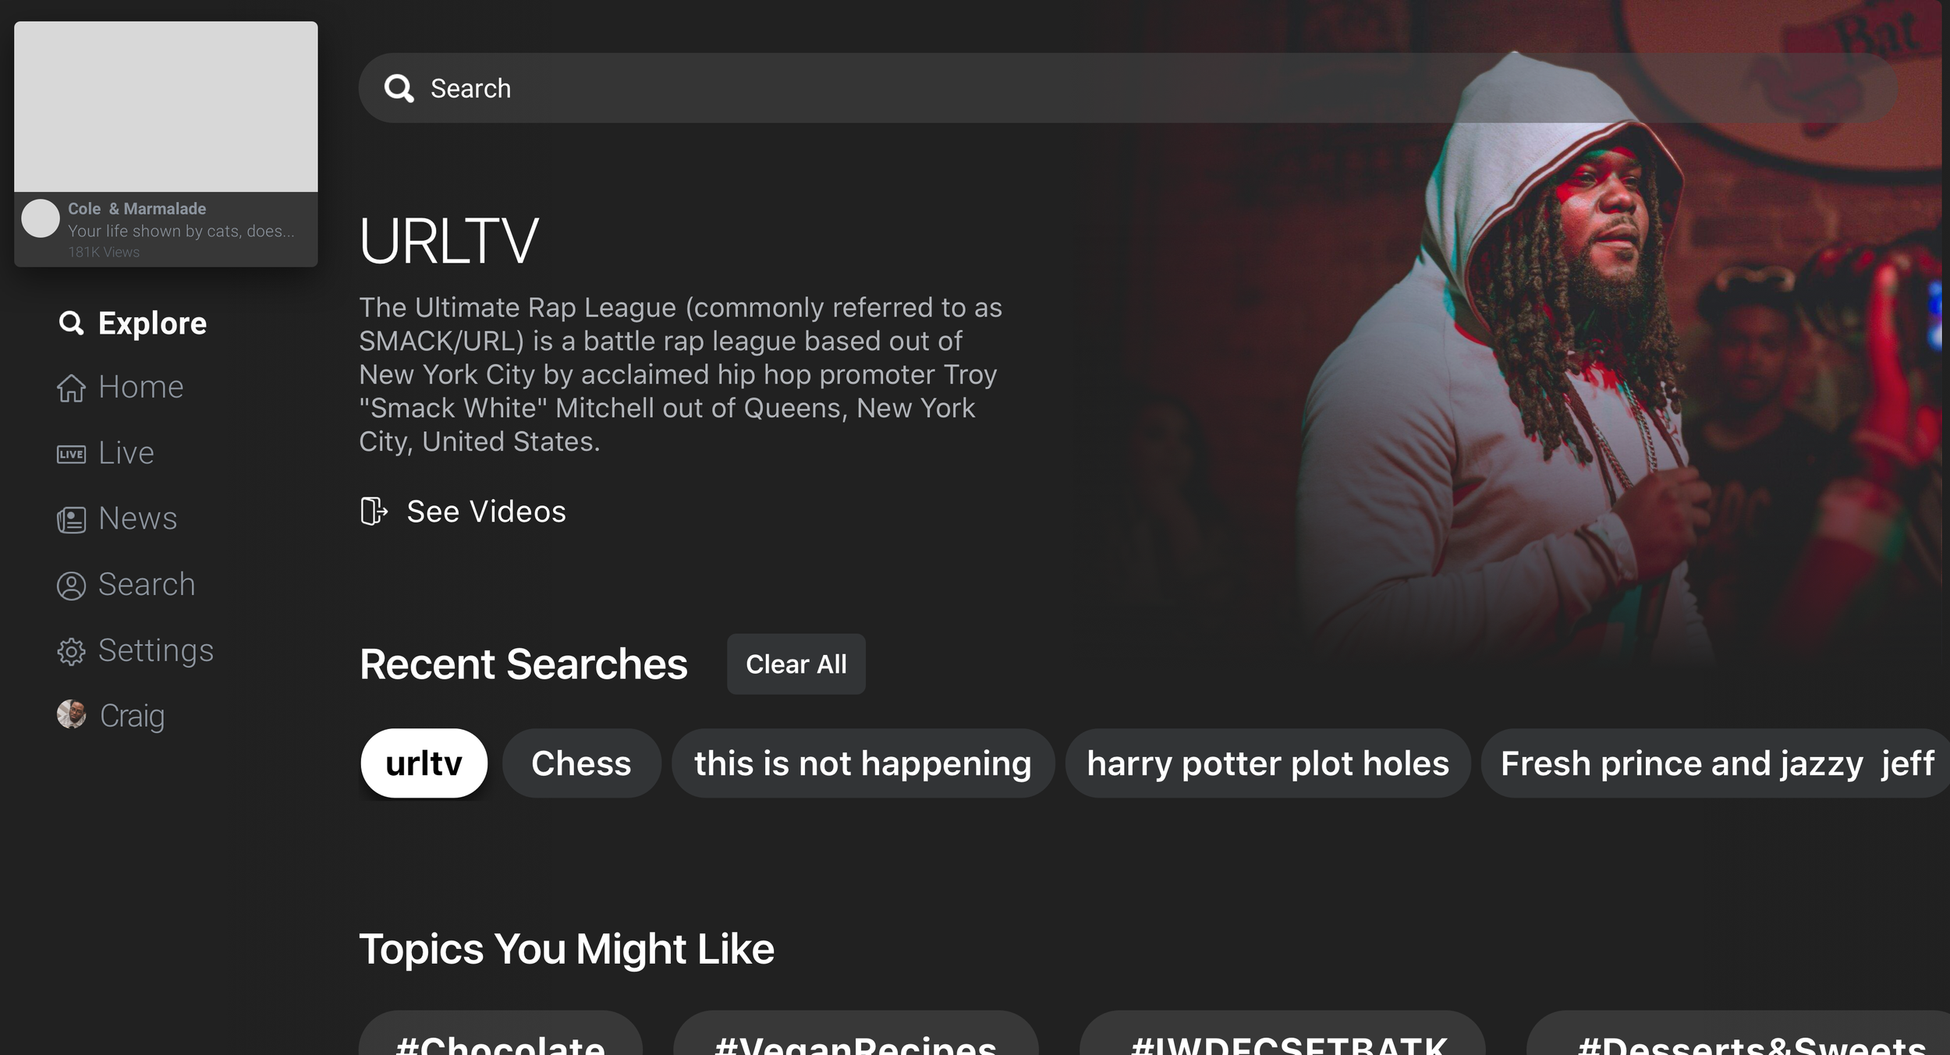Select the urltv recent search chip
The height and width of the screenshot is (1055, 1950).
click(424, 763)
